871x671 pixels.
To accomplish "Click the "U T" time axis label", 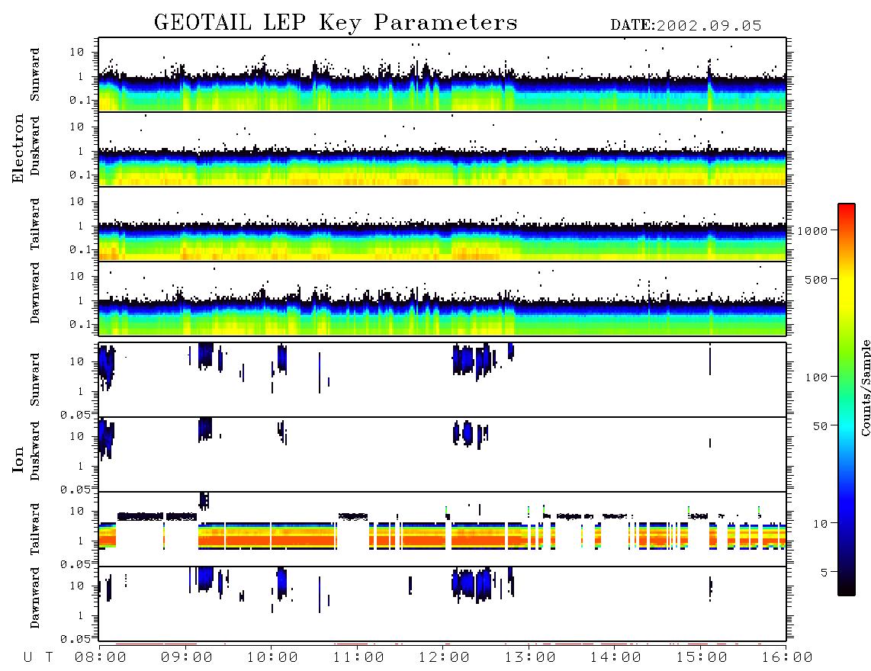I will [x=39, y=658].
